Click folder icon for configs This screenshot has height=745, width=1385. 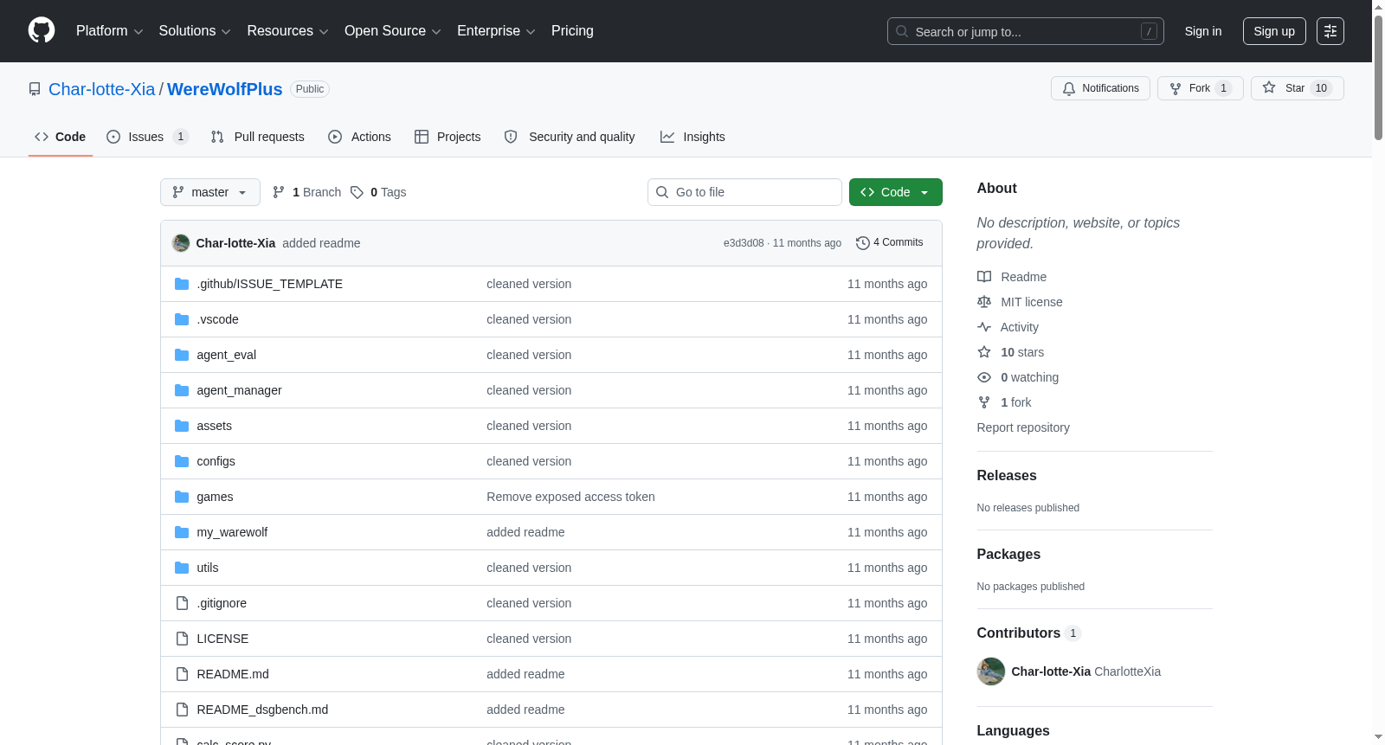[x=182, y=461]
